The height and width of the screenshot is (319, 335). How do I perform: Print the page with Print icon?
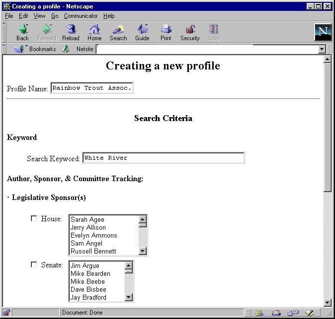pos(166,32)
